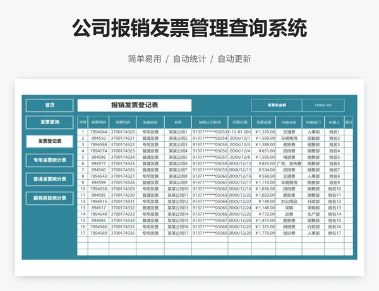The height and width of the screenshot is (291, 379).
Task: Click the 发票总金额 label cell
Action: coord(277,105)
